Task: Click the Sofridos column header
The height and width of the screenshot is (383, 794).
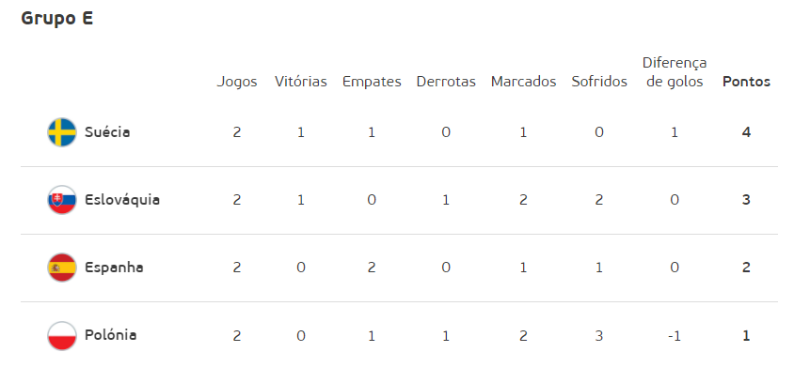Action: click(599, 82)
